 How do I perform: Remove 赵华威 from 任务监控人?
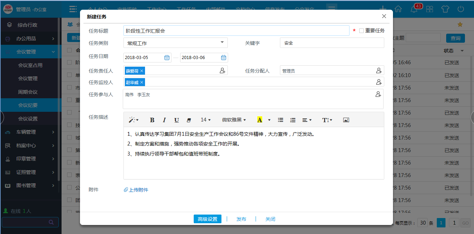[141, 82]
